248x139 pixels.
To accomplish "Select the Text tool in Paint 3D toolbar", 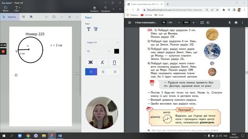I will (17, 9).
